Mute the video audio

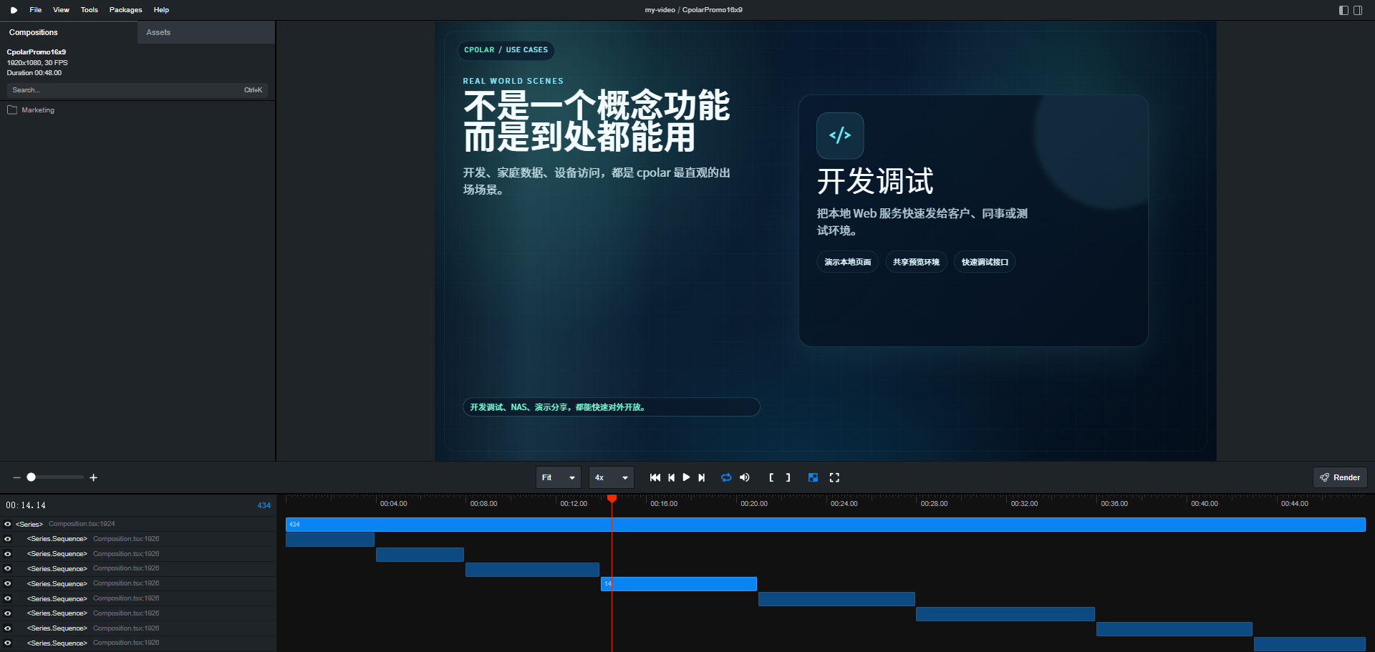pos(745,477)
